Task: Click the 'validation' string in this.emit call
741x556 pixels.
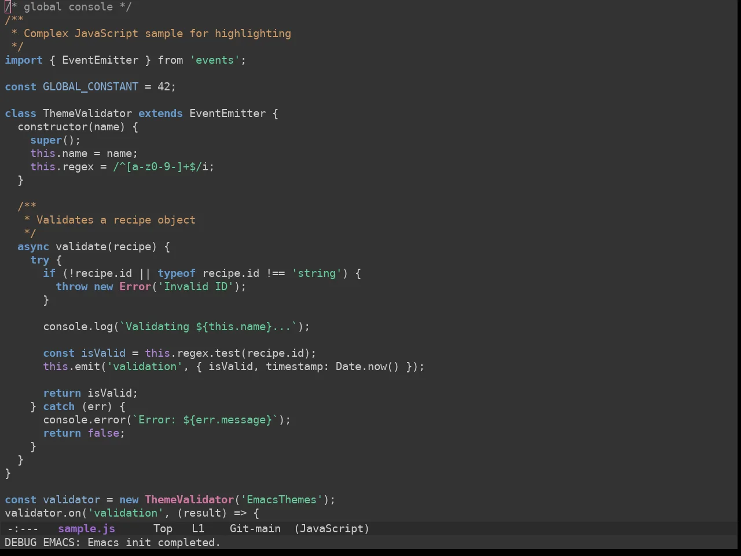Action: point(145,367)
